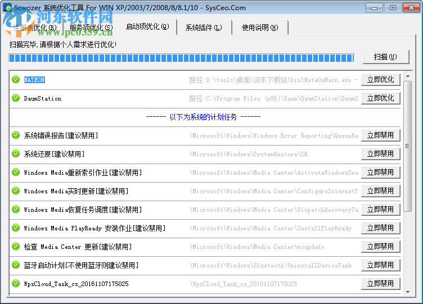Maximize the Scwozer window
Screen dimensions: 423x304
393,8
